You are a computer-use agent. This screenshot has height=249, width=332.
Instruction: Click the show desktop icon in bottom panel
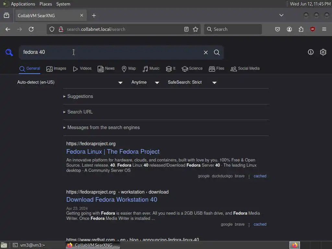point(4,245)
